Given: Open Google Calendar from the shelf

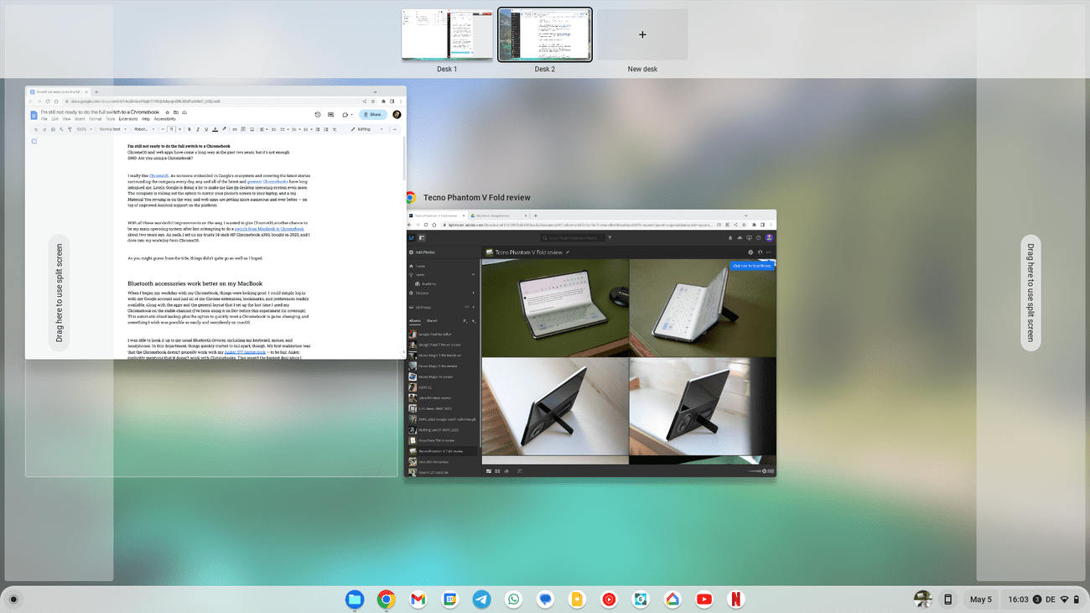Looking at the screenshot, I should tap(449, 599).
